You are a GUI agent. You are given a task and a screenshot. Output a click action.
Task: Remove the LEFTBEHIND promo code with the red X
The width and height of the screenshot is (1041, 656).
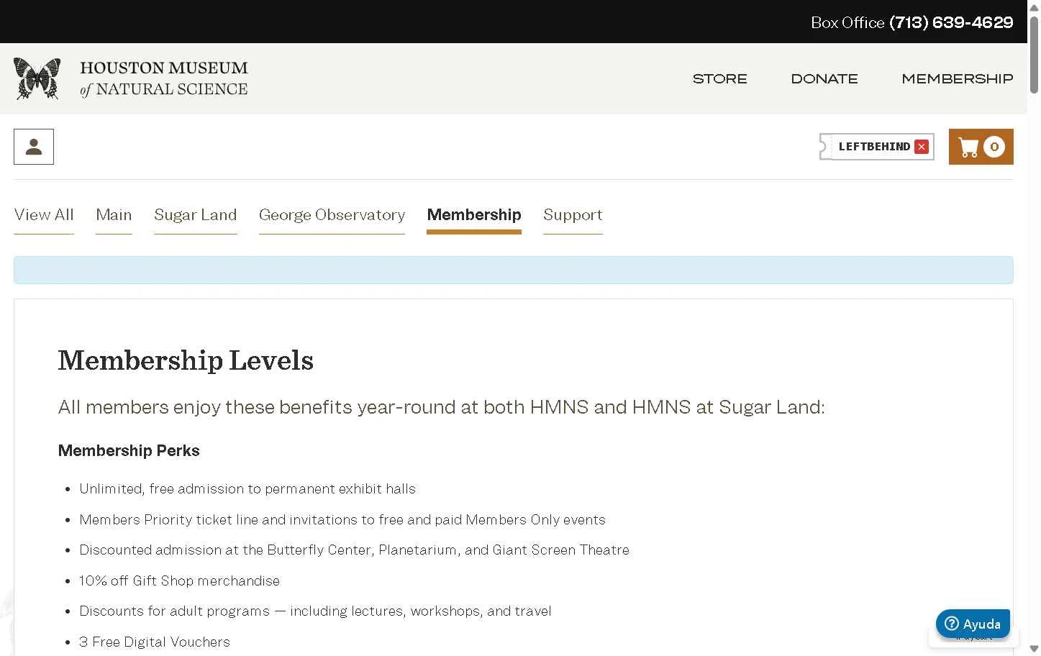[x=922, y=147]
